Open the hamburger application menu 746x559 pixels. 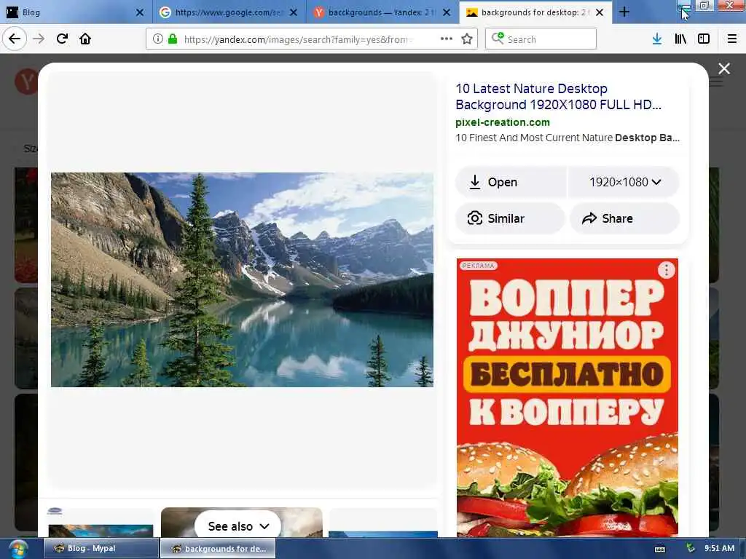(x=732, y=39)
